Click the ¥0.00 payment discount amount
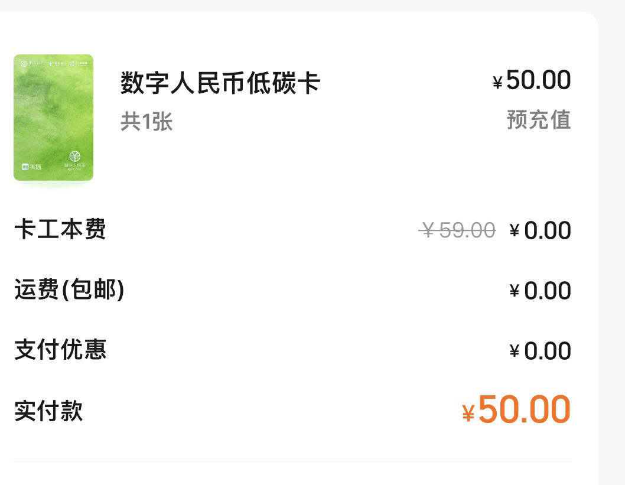625x485 pixels. tap(541, 351)
